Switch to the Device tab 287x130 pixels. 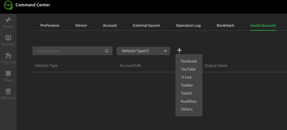[x=81, y=25]
